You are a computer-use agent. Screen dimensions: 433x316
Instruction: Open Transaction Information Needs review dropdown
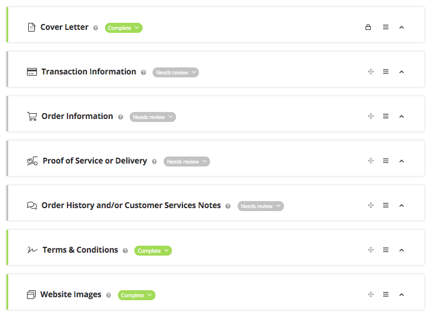coord(175,73)
